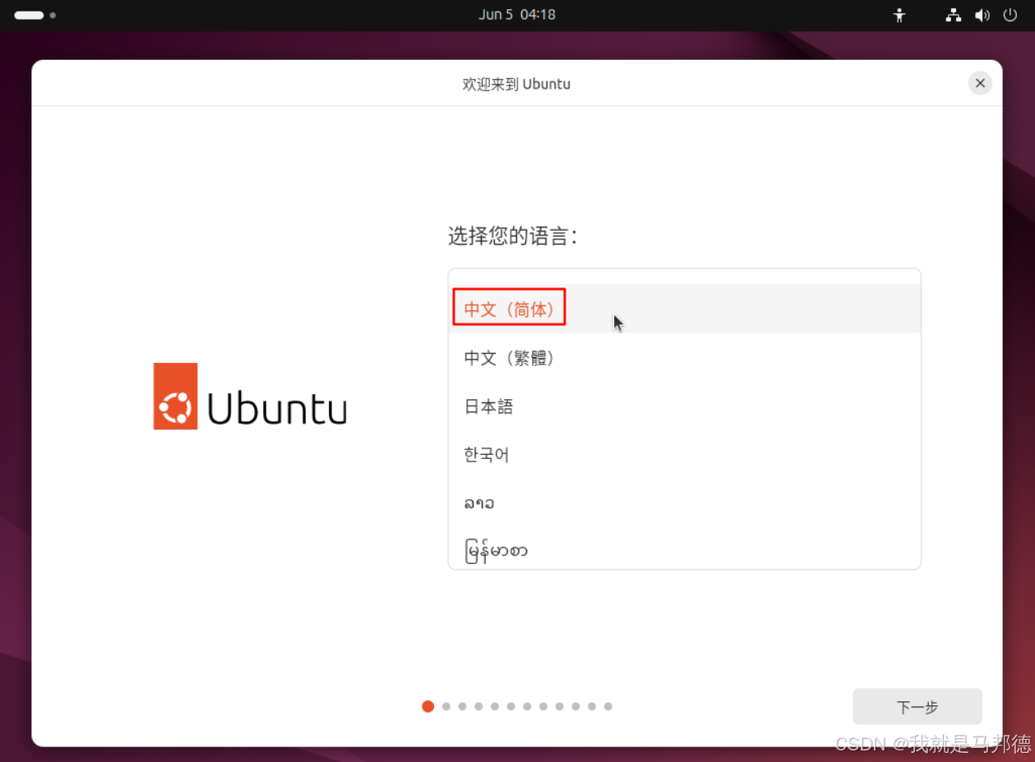Select 中文（简体）language

(684, 309)
